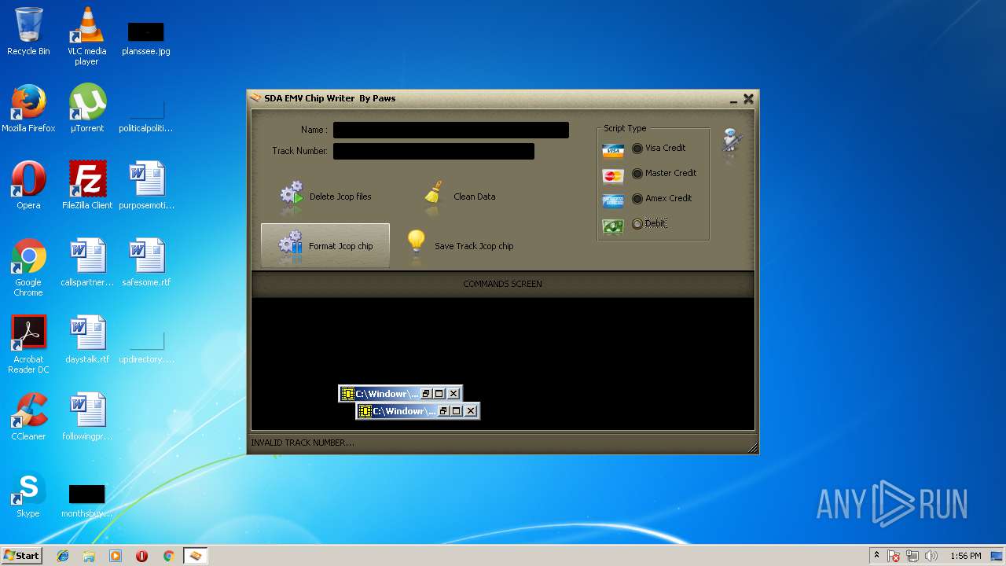Screen dimensions: 1006x566
Task: Select the Opera desktop shortcut
Action: click(x=28, y=186)
